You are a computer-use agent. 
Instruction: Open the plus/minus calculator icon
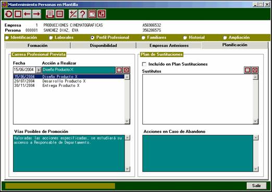[x=73, y=14]
